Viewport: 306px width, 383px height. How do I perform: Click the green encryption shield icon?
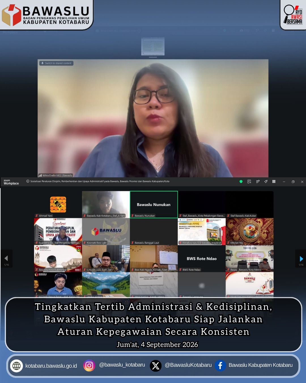coord(241,182)
